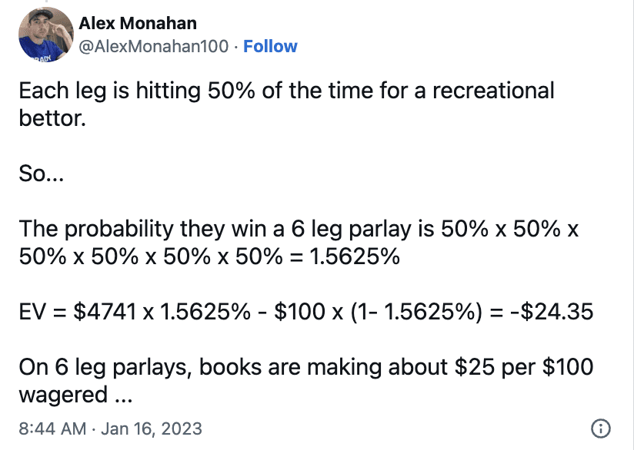634x450 pixels.
Task: Select the Jan 16, 2023 date
Action: pyautogui.click(x=152, y=428)
